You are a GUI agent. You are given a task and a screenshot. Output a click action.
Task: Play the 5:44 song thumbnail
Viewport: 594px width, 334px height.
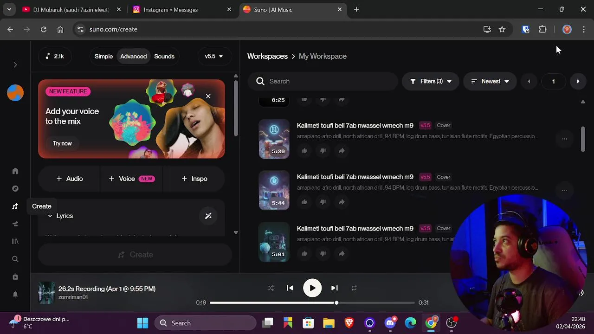274,190
